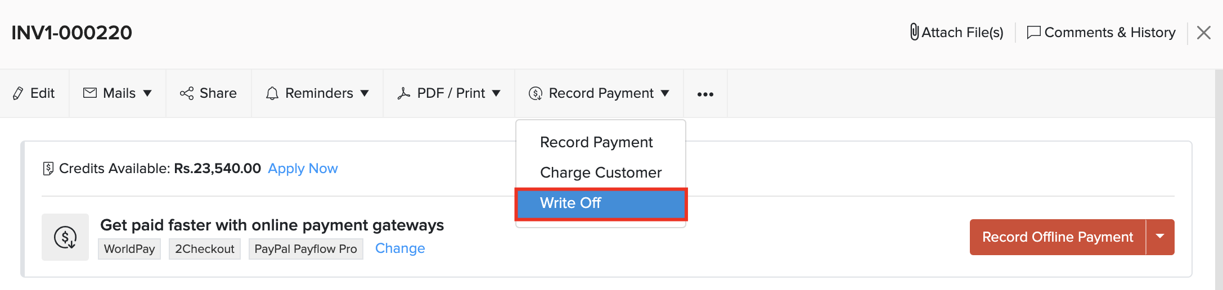Click the Reminders bell icon
The image size is (1223, 290).
pyautogui.click(x=272, y=93)
